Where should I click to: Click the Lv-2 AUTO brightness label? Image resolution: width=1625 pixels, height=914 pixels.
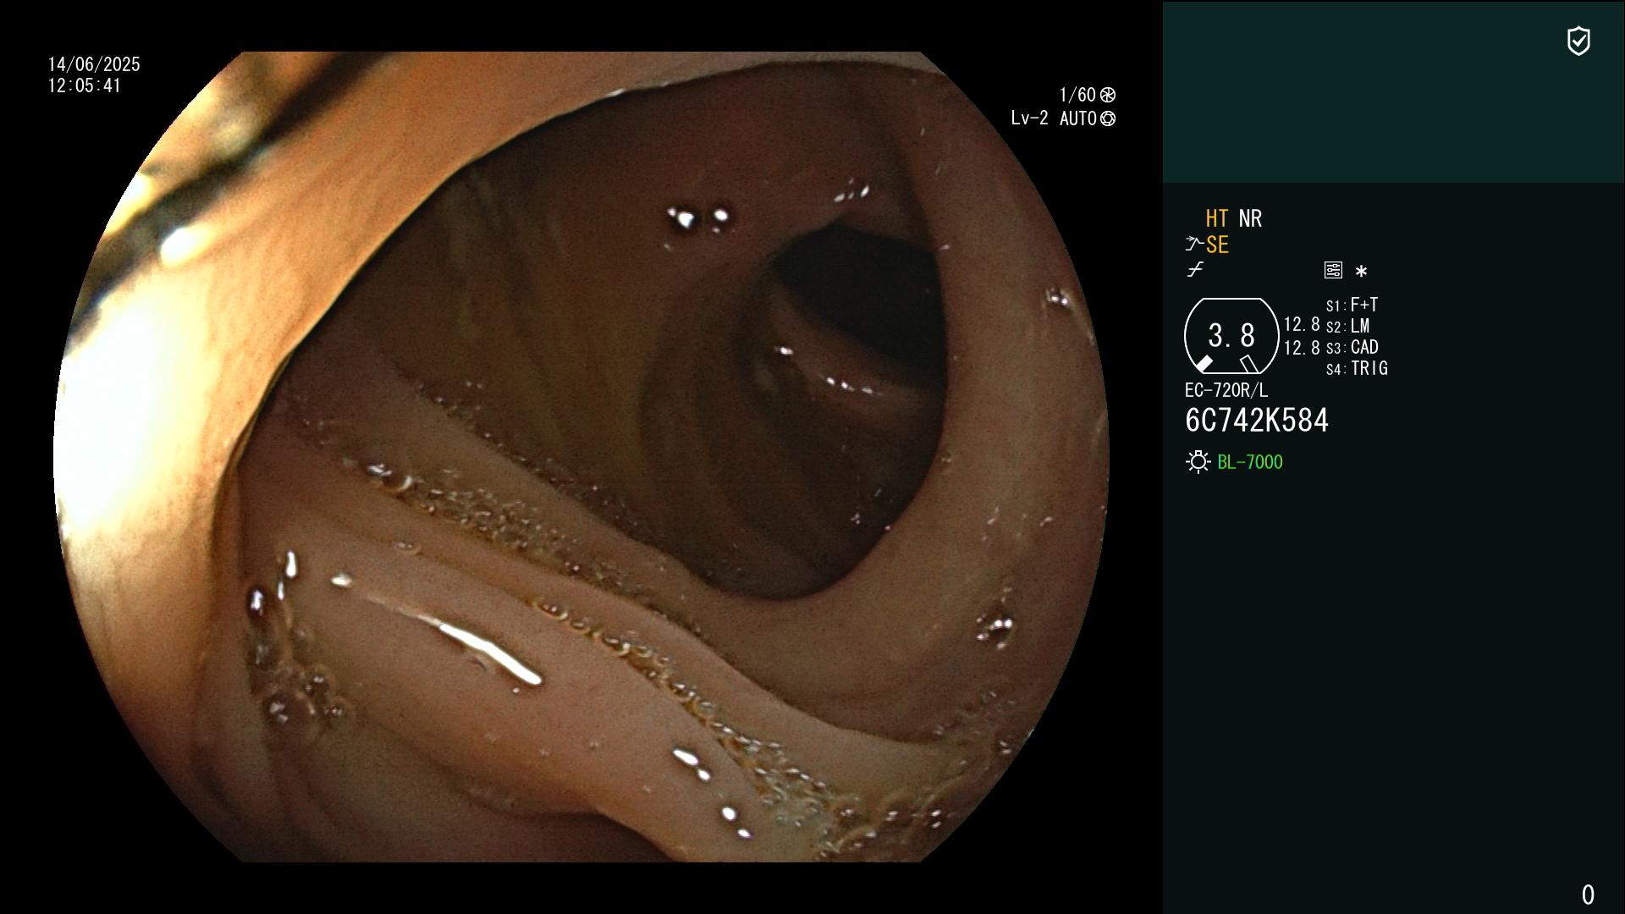pyautogui.click(x=1054, y=118)
